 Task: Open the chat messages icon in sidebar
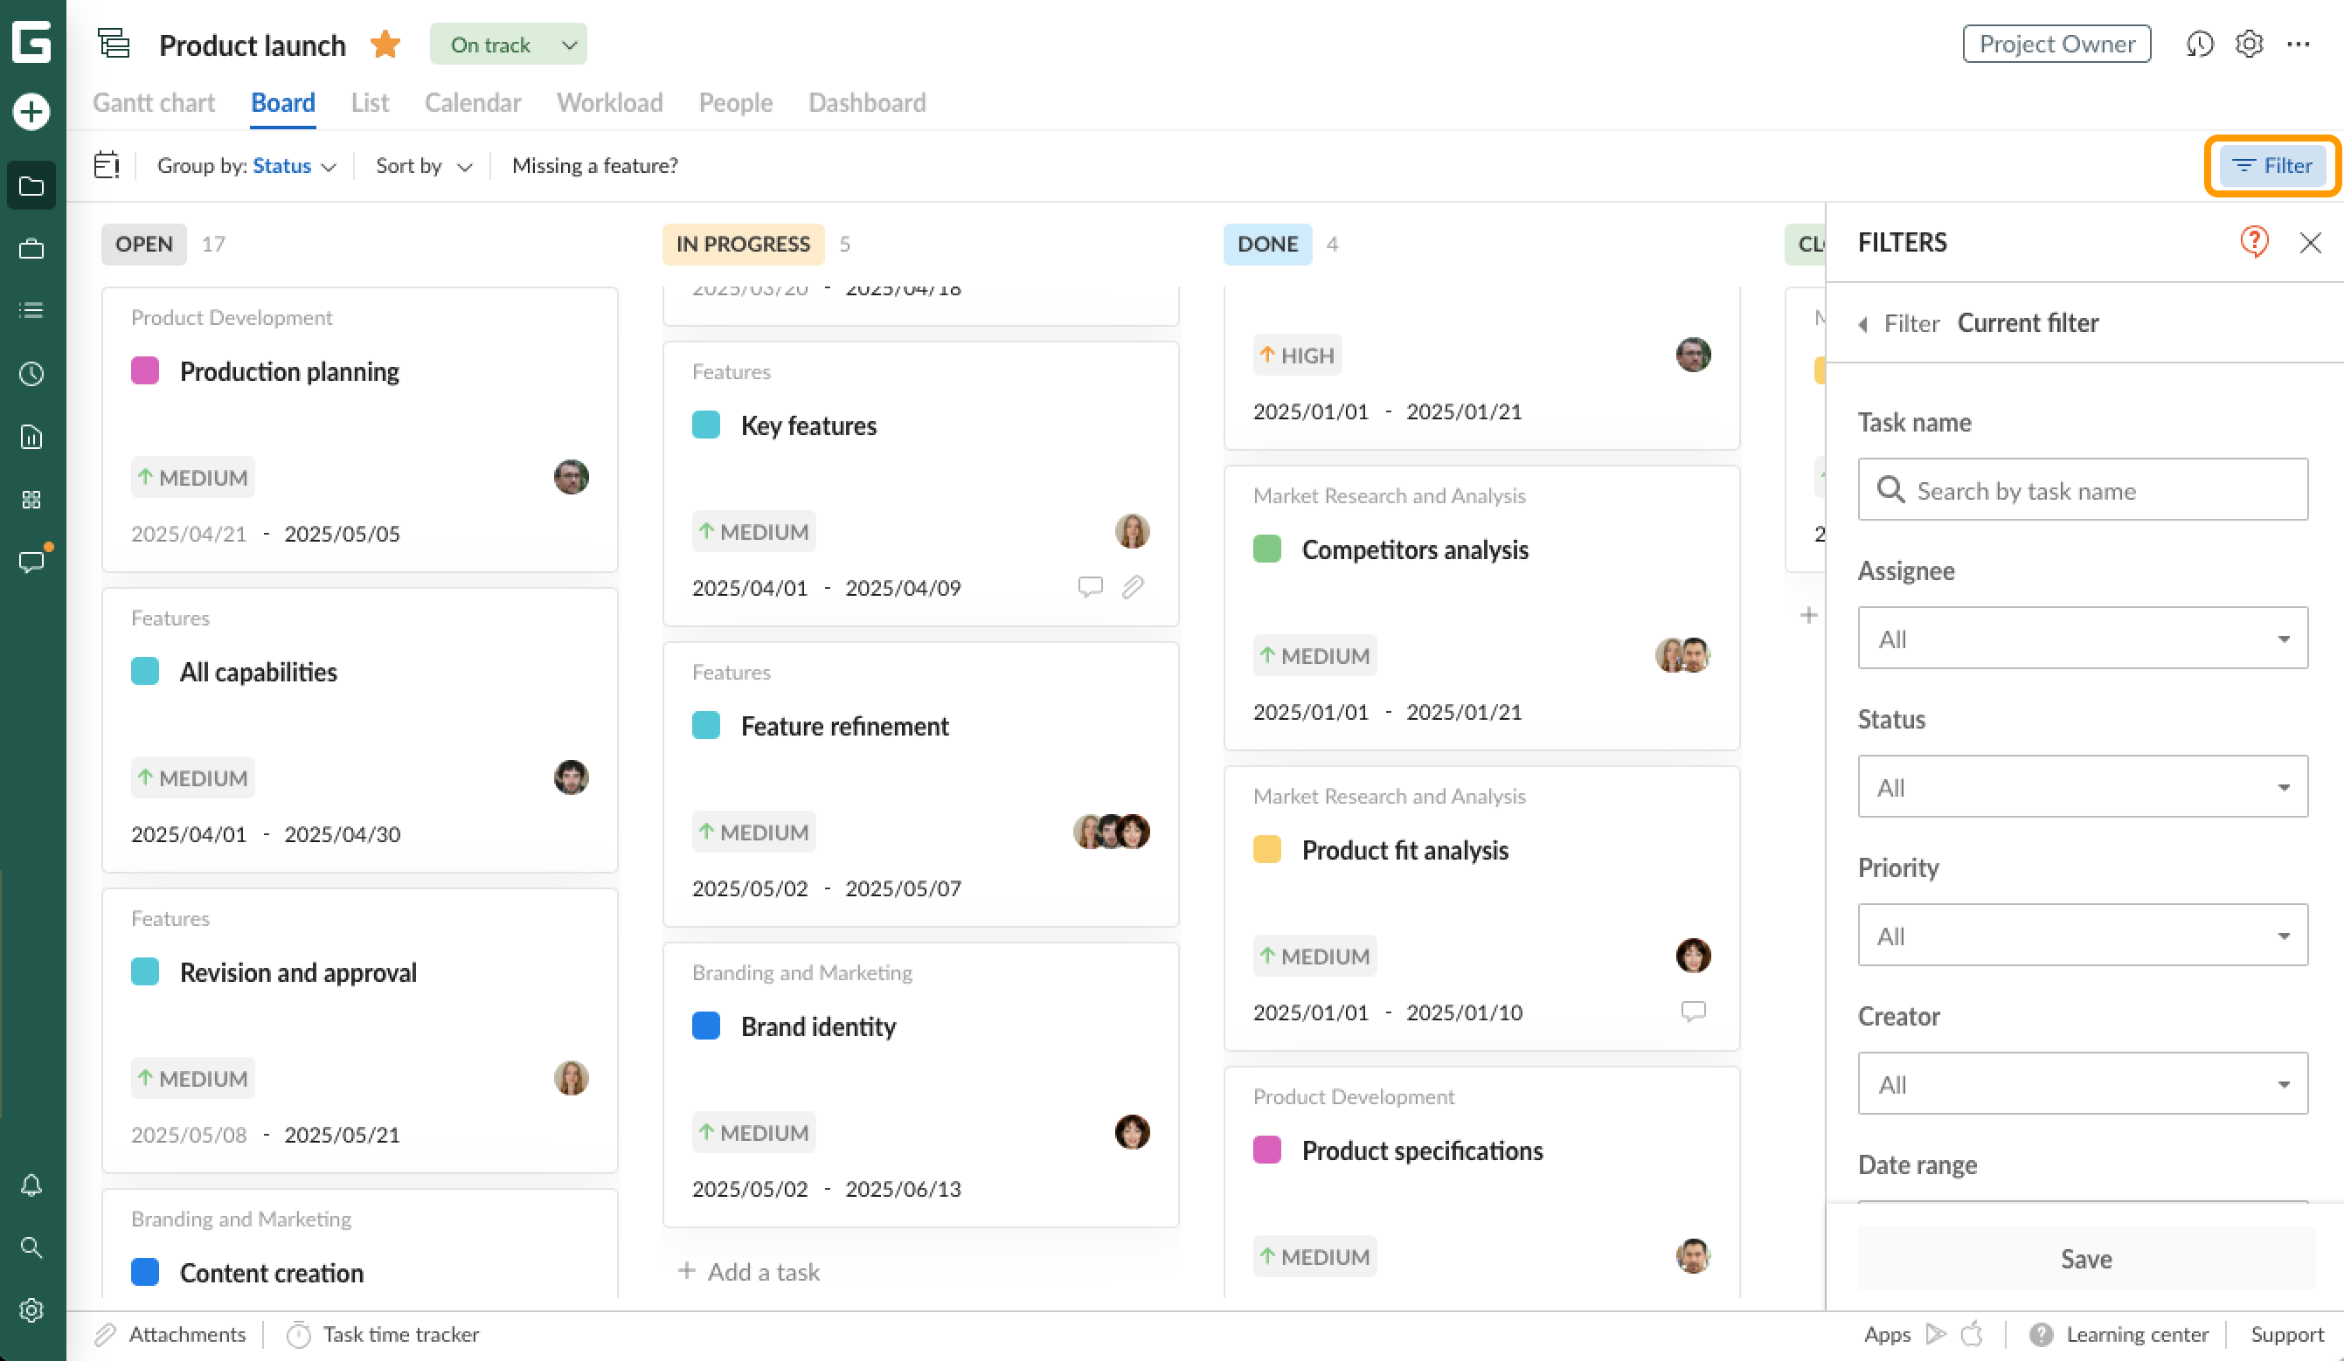pos(31,562)
